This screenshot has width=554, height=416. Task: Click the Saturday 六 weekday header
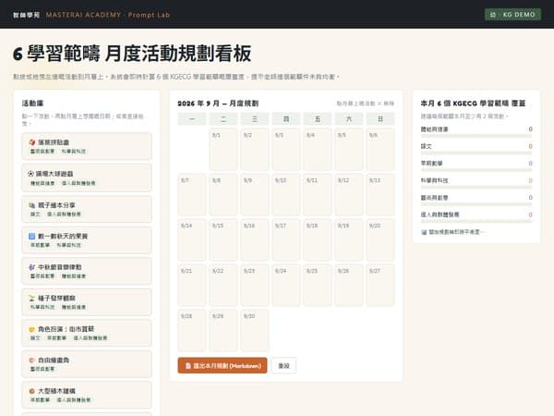click(x=349, y=119)
